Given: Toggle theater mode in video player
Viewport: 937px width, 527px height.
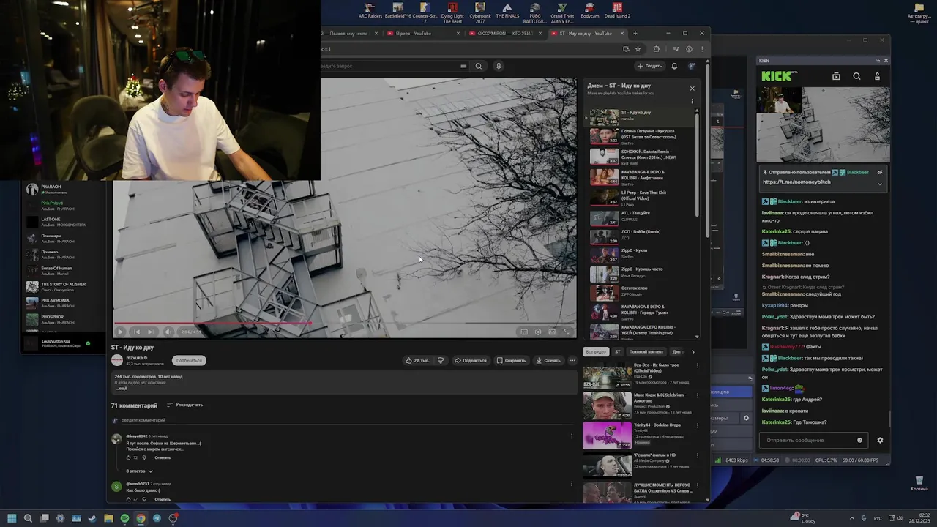Looking at the screenshot, I should coord(552,332).
